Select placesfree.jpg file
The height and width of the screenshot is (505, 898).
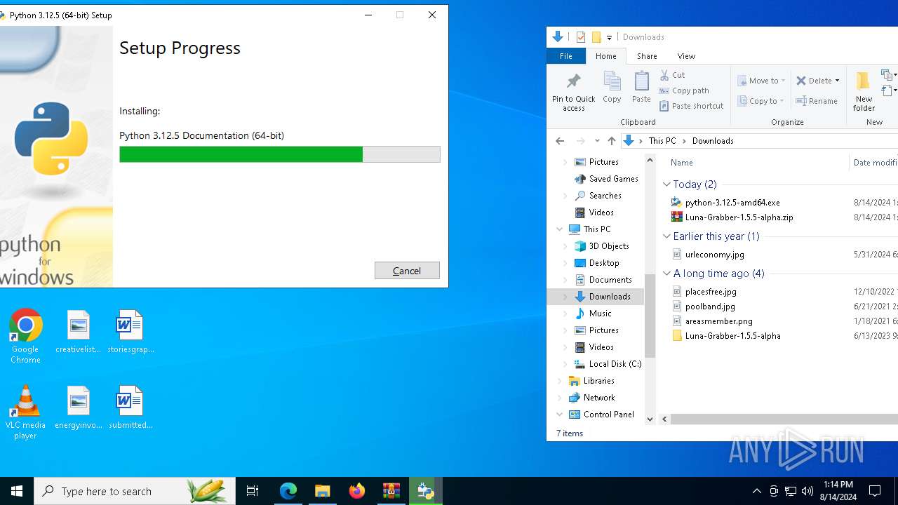pos(710,292)
